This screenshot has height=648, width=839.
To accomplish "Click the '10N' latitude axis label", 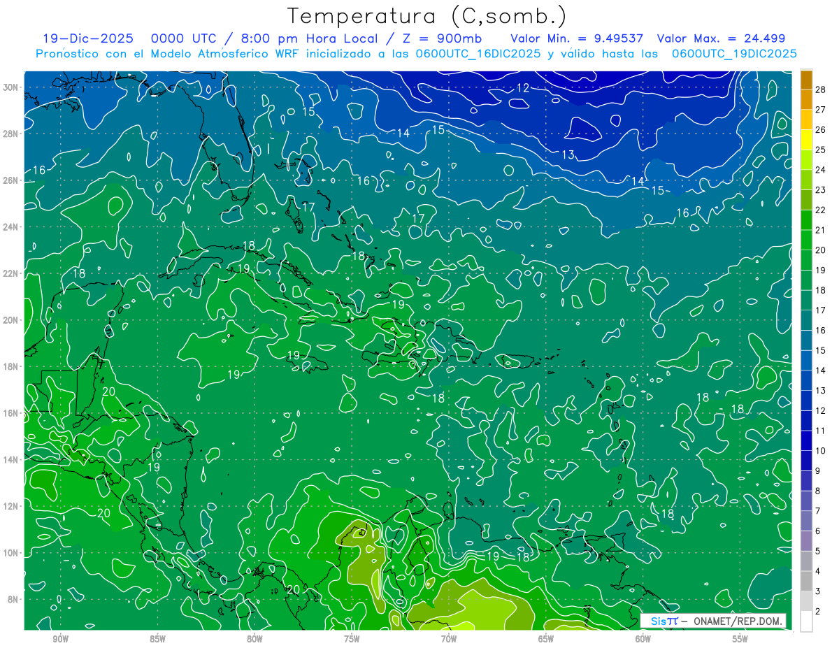I will click(x=12, y=553).
